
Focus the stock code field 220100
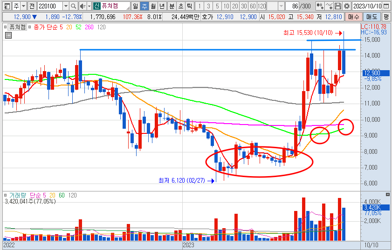pos(50,6)
